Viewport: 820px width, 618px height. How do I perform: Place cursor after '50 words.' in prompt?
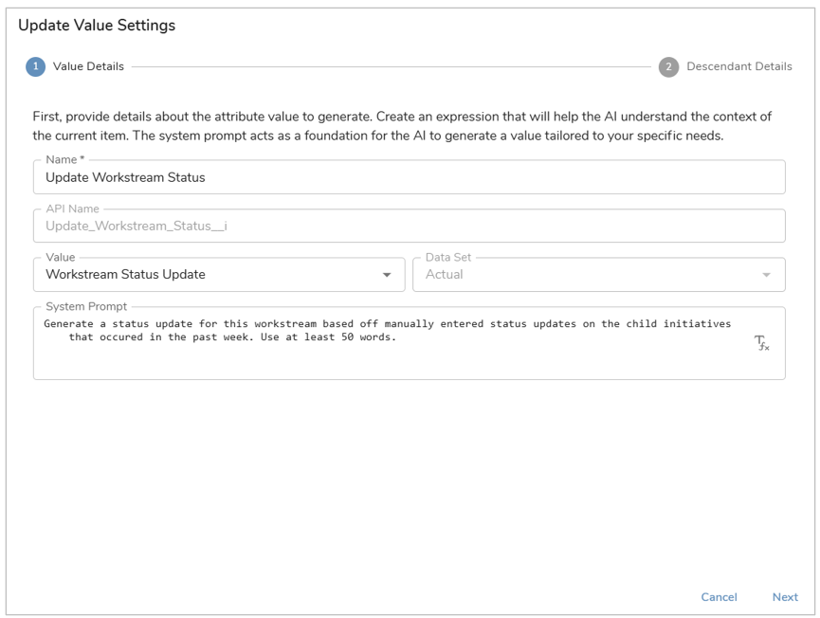[x=397, y=337]
